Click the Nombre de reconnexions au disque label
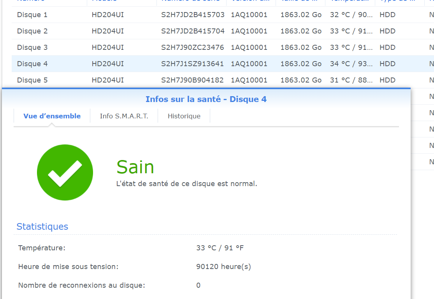 pos(82,285)
